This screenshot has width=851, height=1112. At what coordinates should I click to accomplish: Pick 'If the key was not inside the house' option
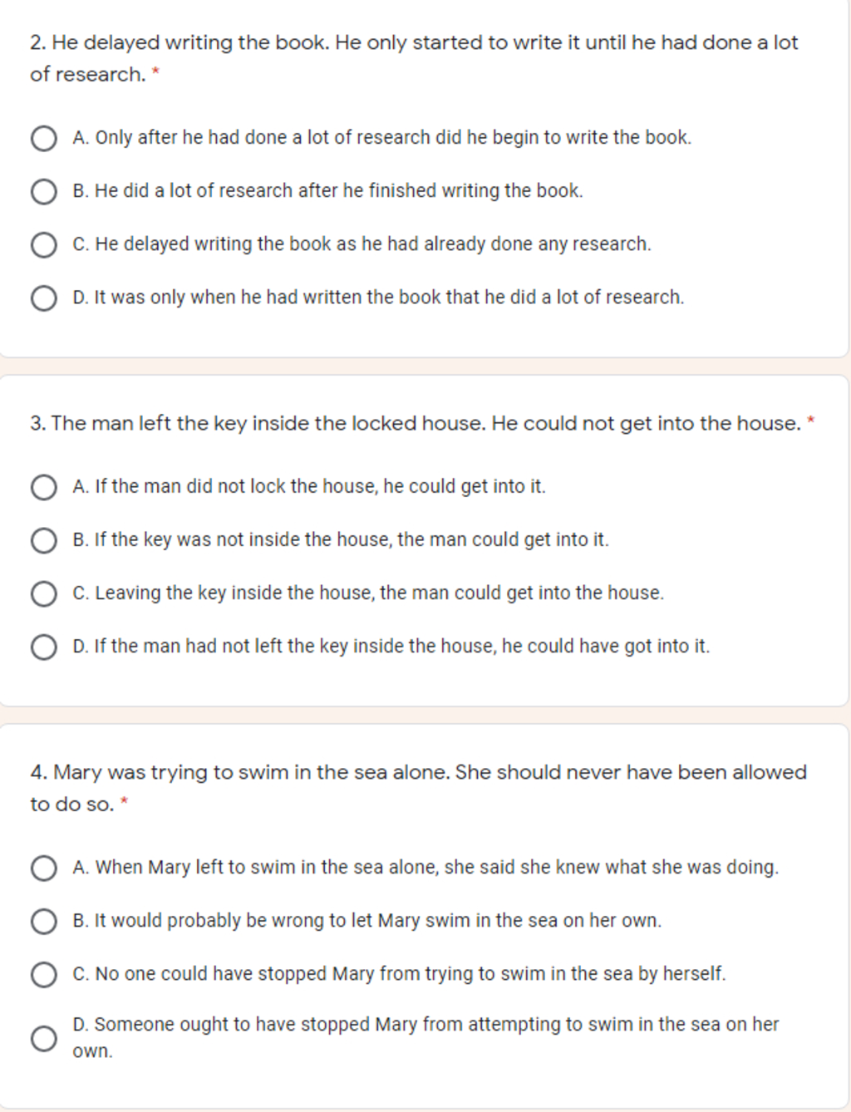(x=44, y=540)
